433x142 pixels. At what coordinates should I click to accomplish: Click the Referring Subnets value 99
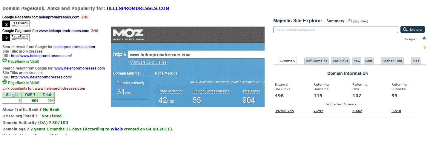click(395, 96)
